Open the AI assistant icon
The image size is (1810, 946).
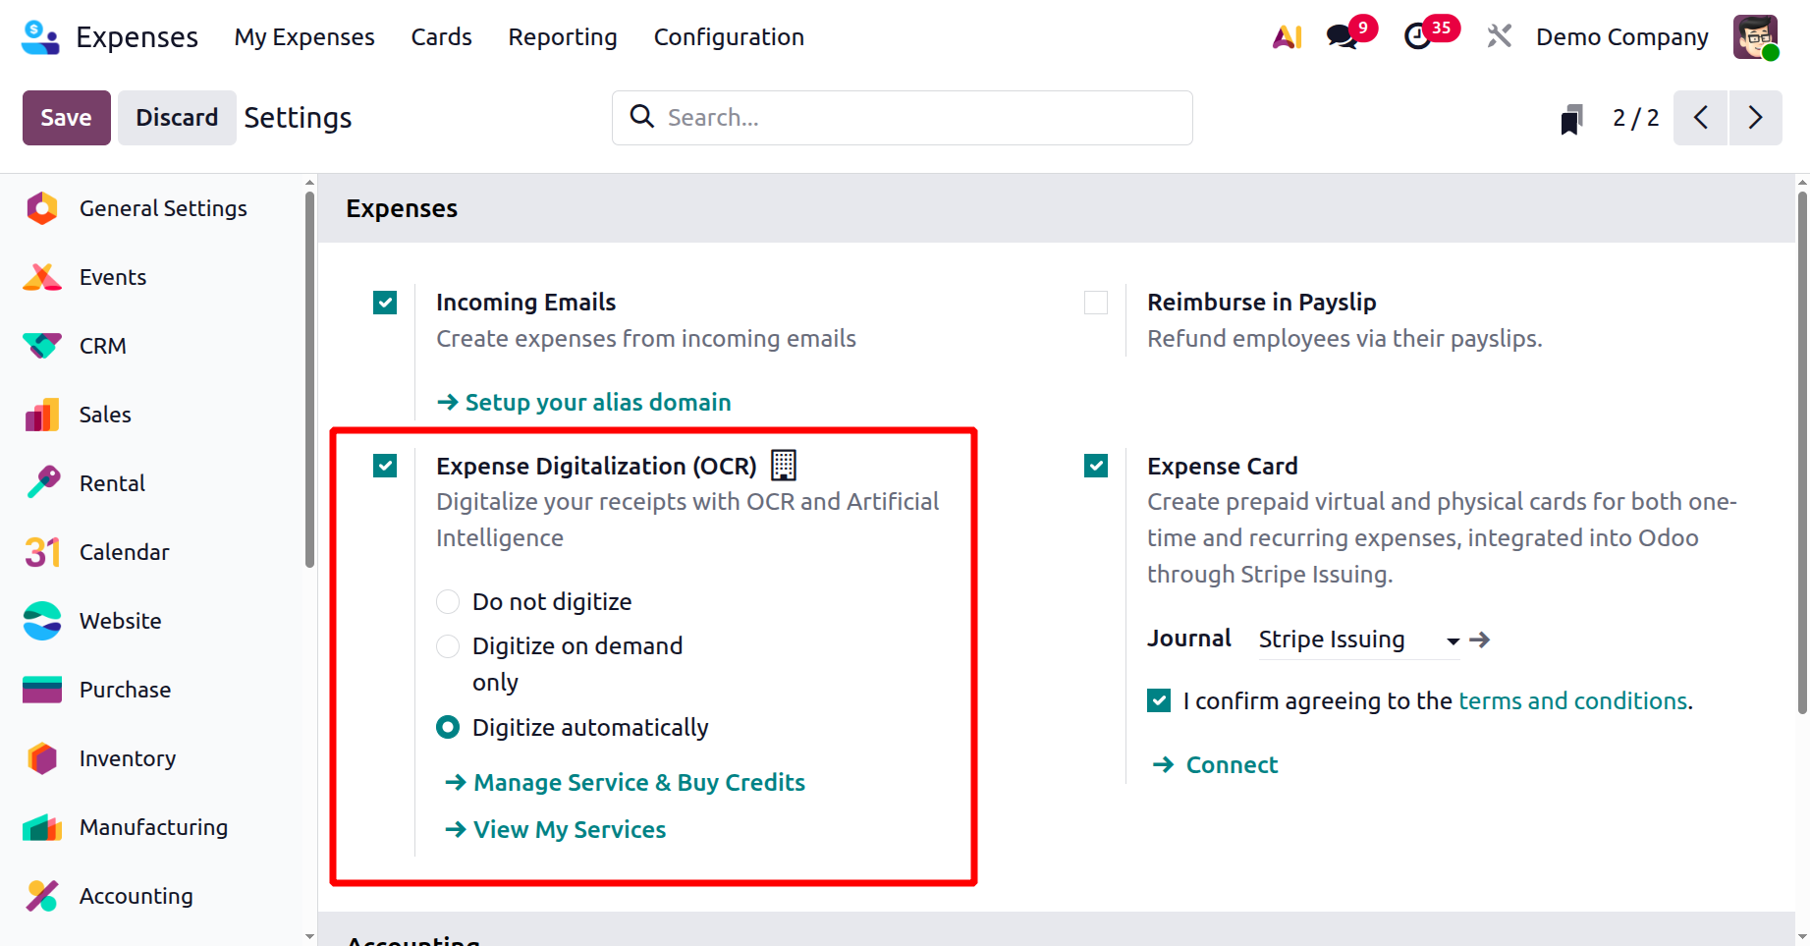(1287, 37)
